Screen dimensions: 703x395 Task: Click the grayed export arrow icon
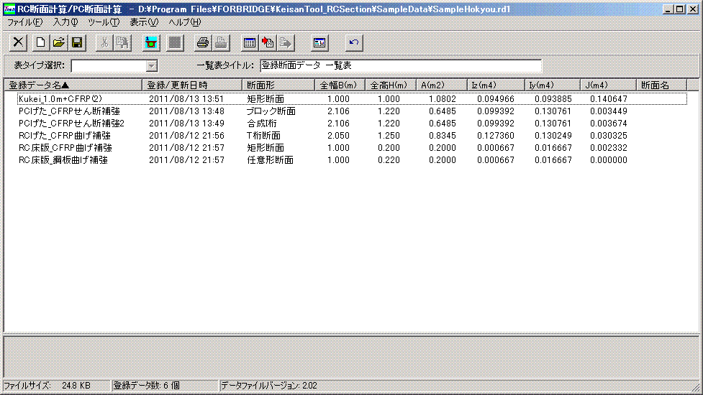[286, 43]
